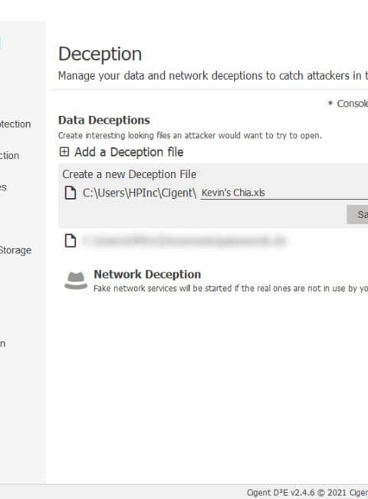Click the file icon before C:\Users\HPInc\Cigent\
Screen dimensions: 368x499
(71, 193)
